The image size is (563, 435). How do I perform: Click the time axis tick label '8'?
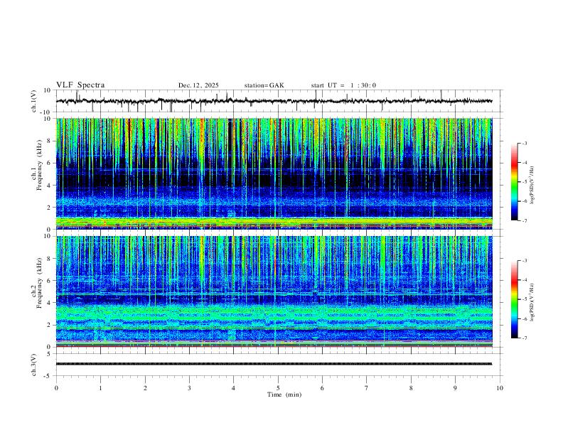pos(411,388)
